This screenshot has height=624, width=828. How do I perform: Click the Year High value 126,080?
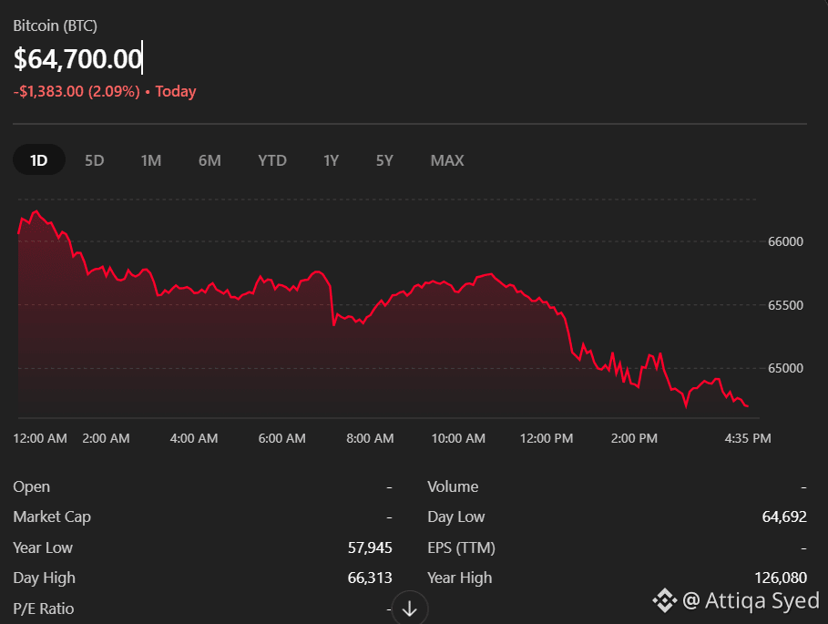(x=781, y=578)
